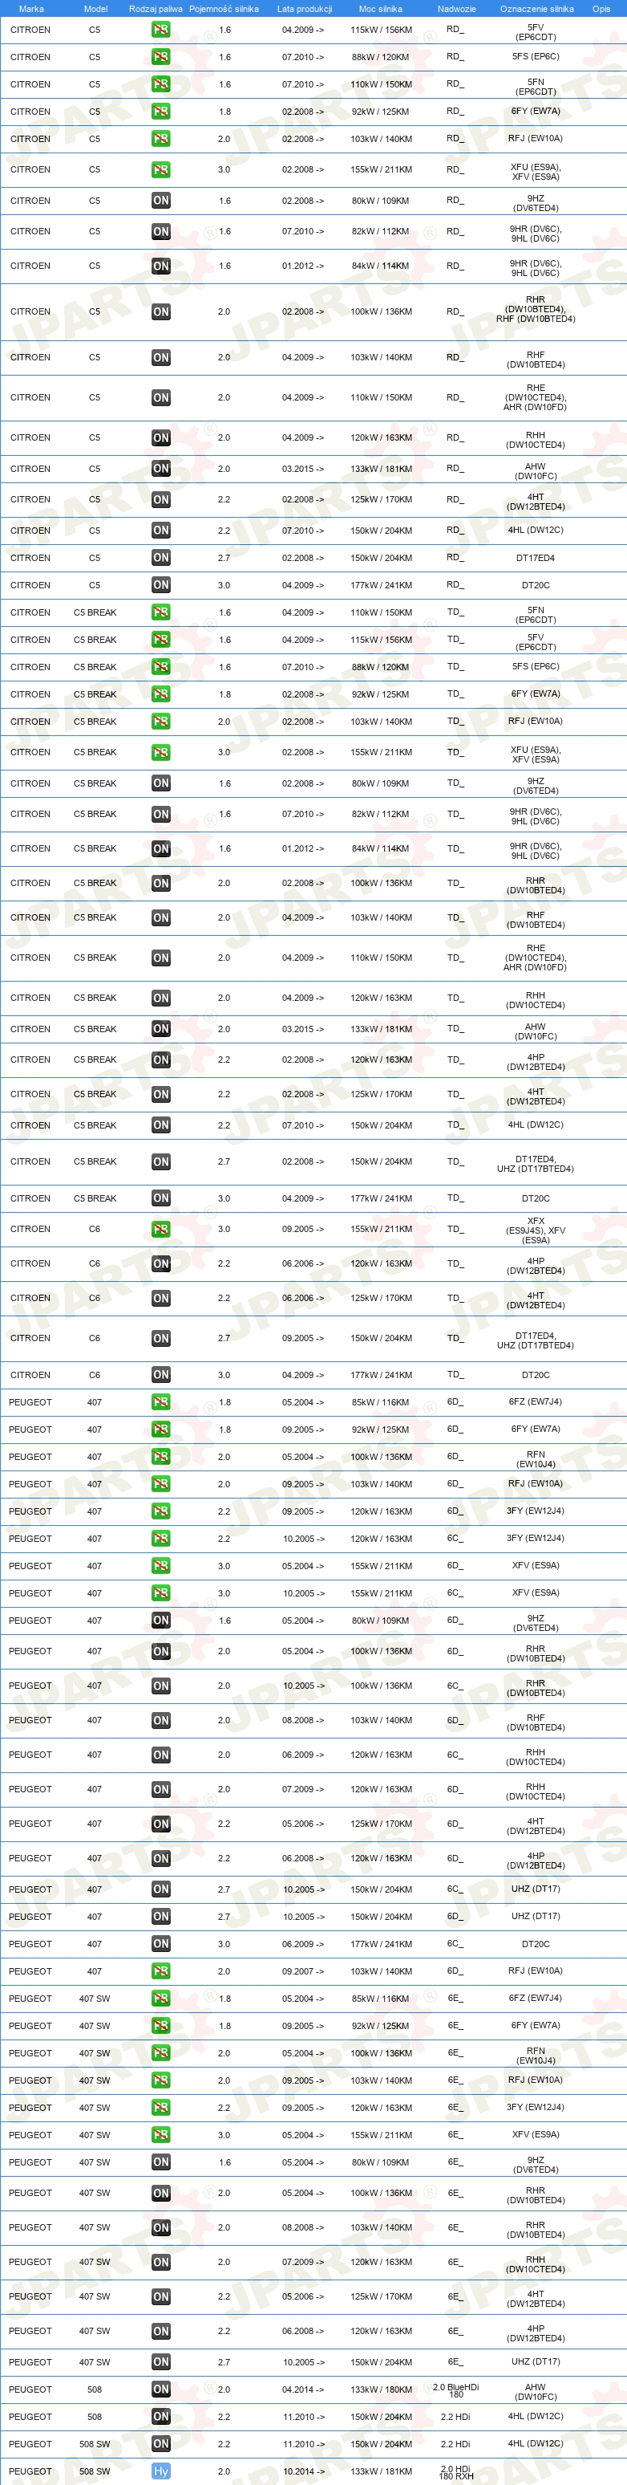Click the Moc silnika column header
Viewport: 627px width, 2485px height.
coord(380,9)
